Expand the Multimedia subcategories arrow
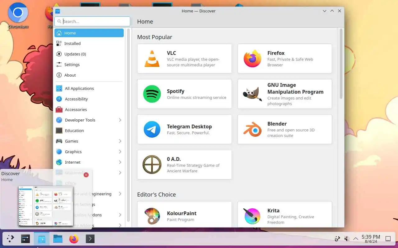Image resolution: width=398 pixels, height=248 pixels. [x=120, y=173]
